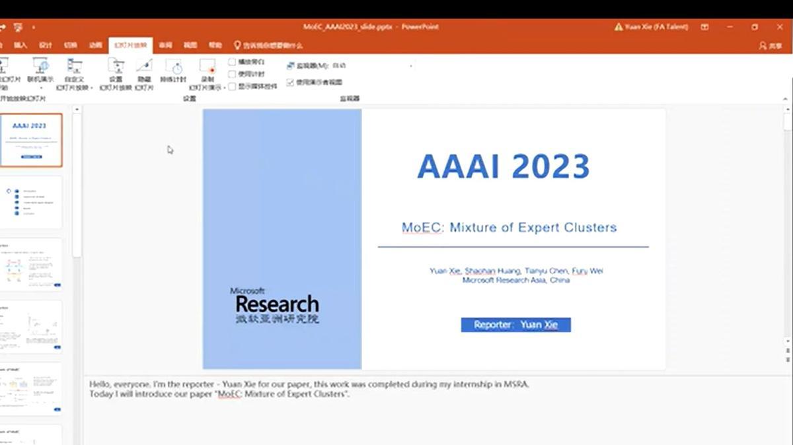
Task: Click the redo arrow in the quick access toolbar
Action: coord(3,27)
